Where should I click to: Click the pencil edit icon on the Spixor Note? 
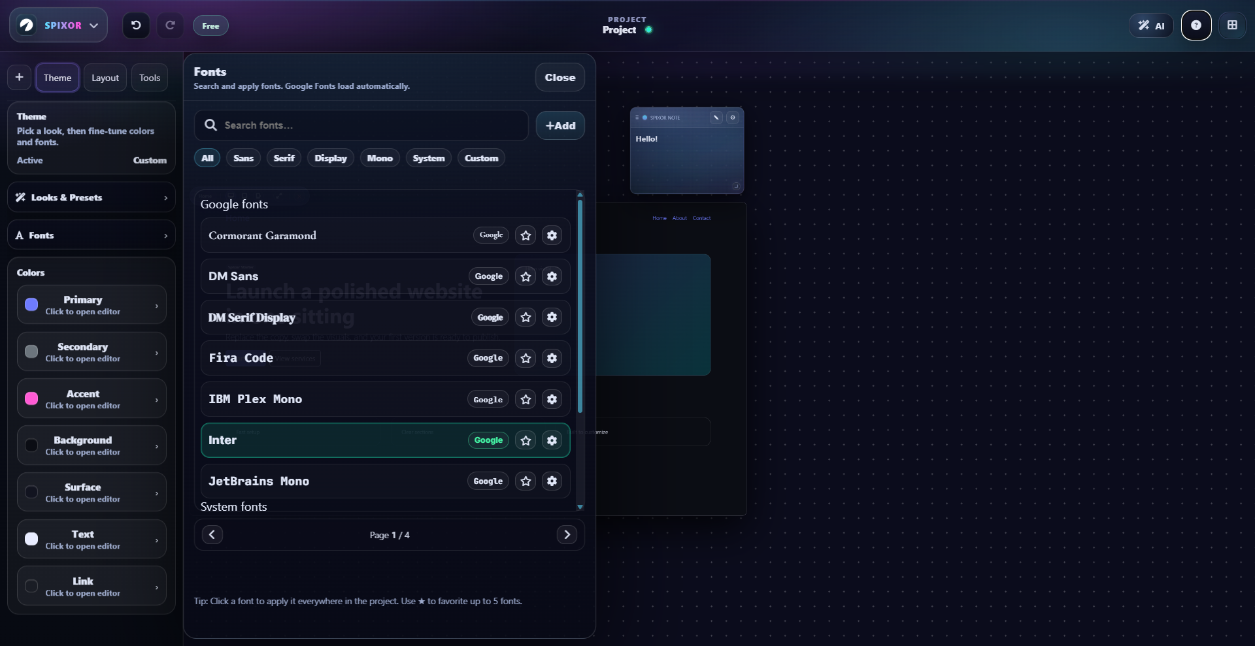[716, 118]
